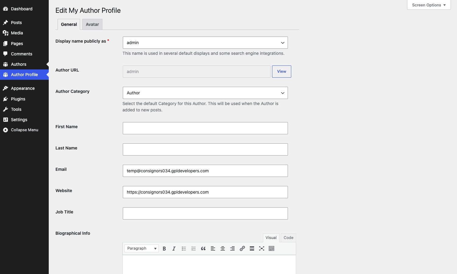Screen dimensions: 457x274
Task: Click the Last Name field
Action: pyautogui.click(x=205, y=149)
